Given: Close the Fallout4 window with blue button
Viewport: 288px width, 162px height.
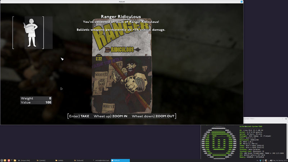Looking at the screenshot, I should (x=242, y=1).
